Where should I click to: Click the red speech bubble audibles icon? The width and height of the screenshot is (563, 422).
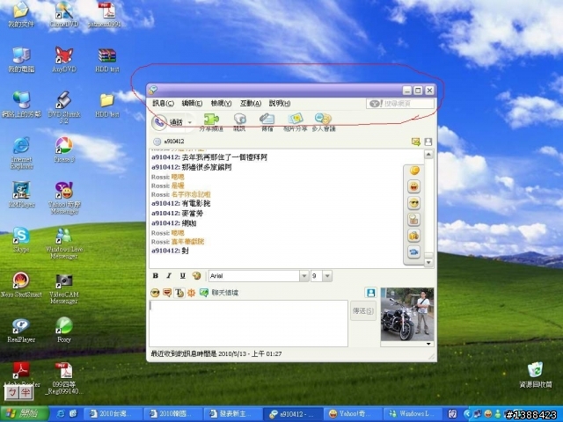(x=167, y=293)
